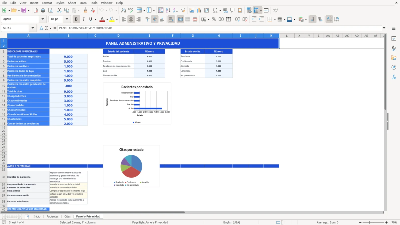Image resolution: width=400 pixels, height=225 pixels.
Task: Expand the Name Box dropdown
Action: pos(33,28)
